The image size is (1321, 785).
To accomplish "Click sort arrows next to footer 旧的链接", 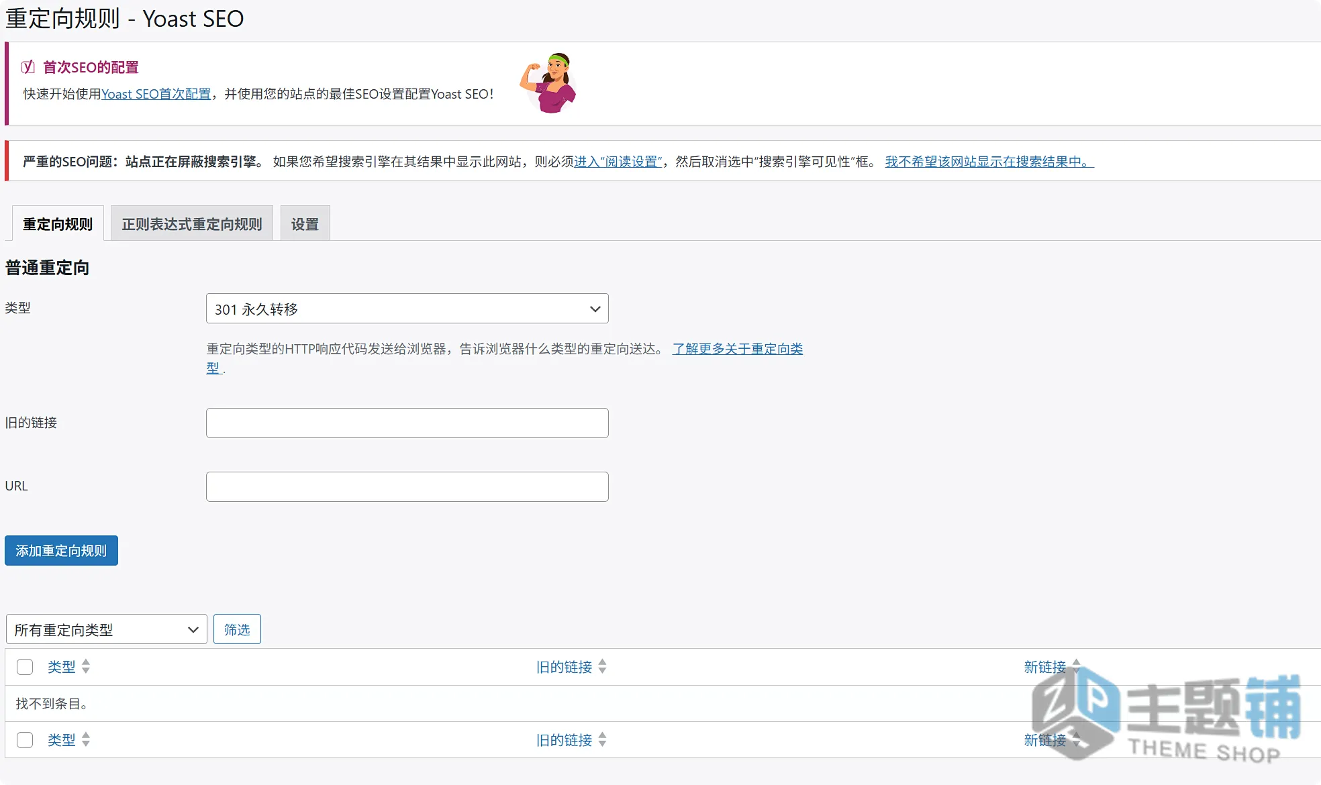I will coord(602,739).
